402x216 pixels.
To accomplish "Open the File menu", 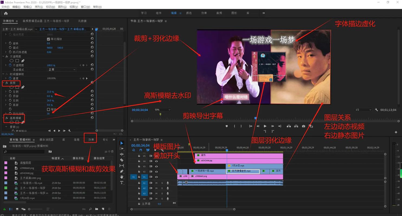I will (6, 7).
